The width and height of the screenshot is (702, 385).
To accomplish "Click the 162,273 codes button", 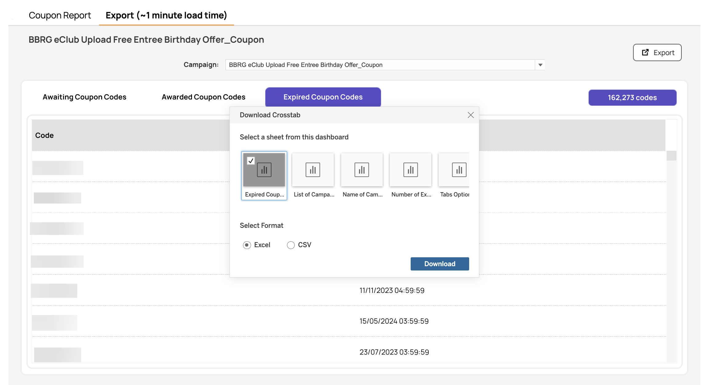I will [x=632, y=98].
